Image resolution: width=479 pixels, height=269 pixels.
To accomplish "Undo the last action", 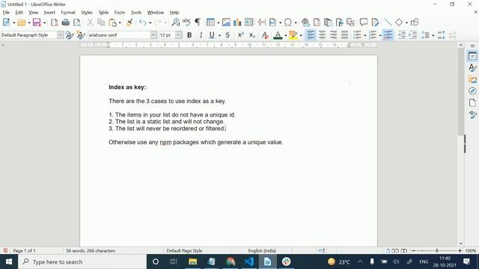I will (x=142, y=22).
